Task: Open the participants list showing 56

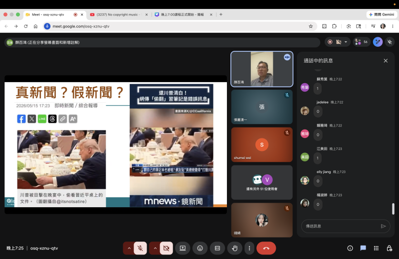Action: tap(361, 42)
